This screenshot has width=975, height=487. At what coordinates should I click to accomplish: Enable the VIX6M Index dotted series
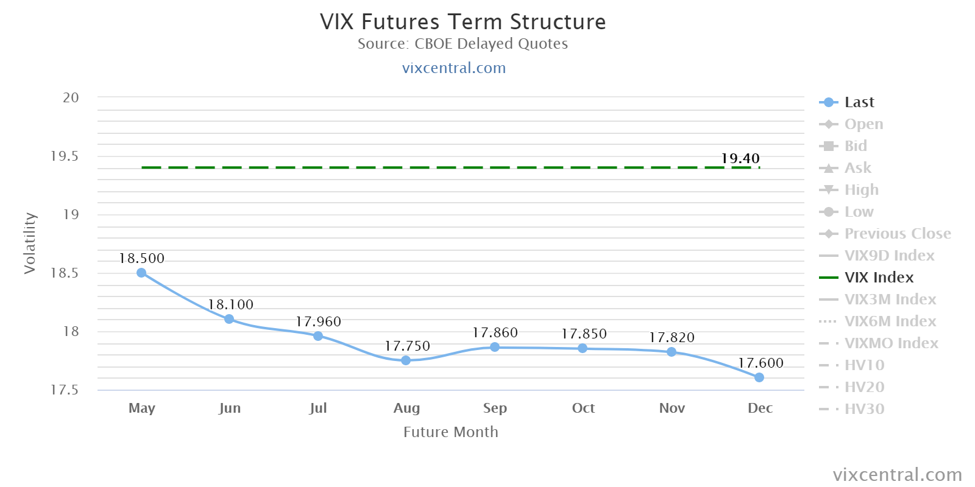point(890,321)
